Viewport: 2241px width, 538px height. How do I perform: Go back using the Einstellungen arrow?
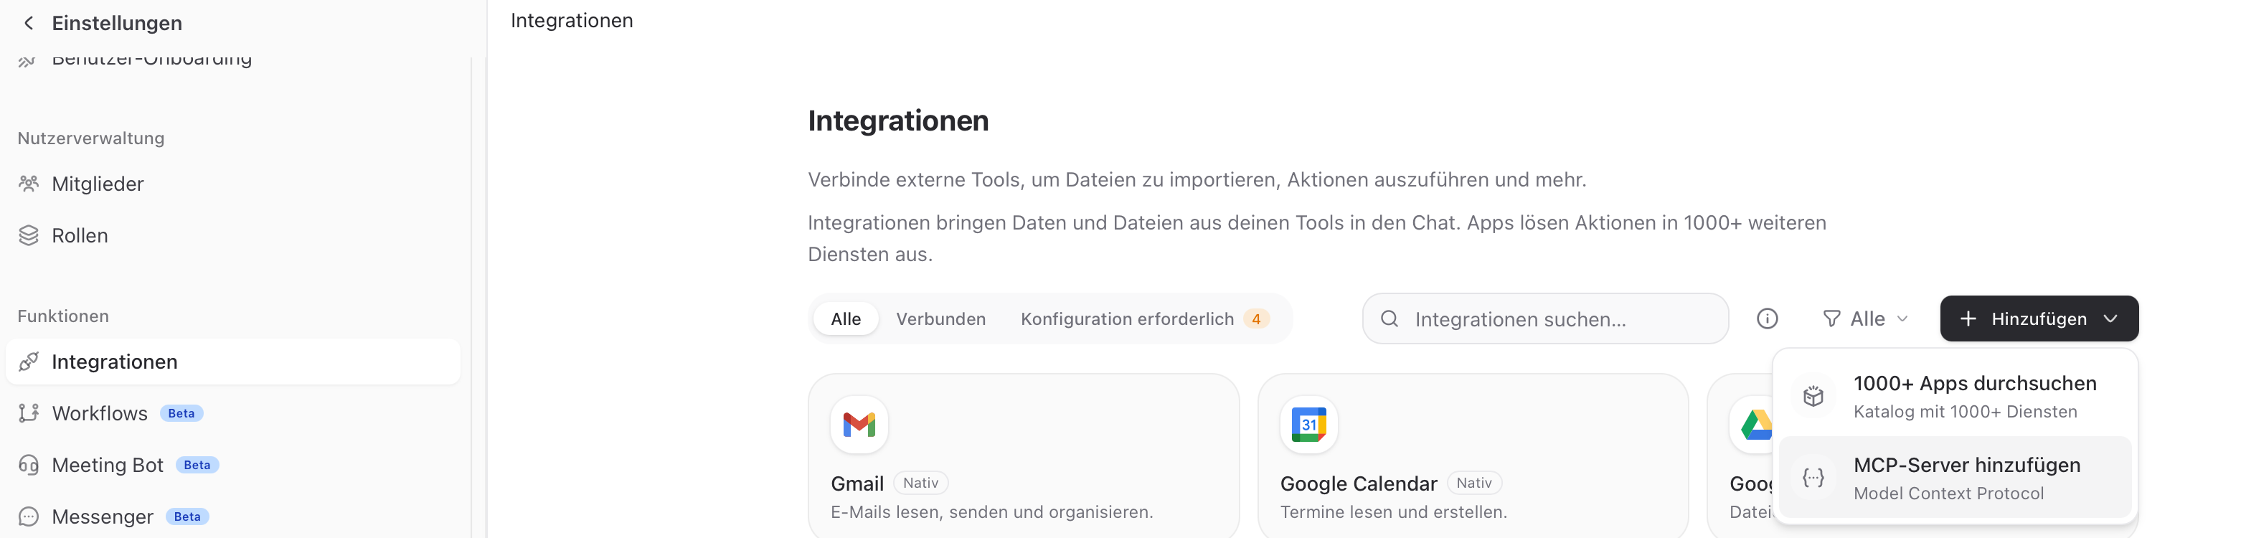[29, 24]
